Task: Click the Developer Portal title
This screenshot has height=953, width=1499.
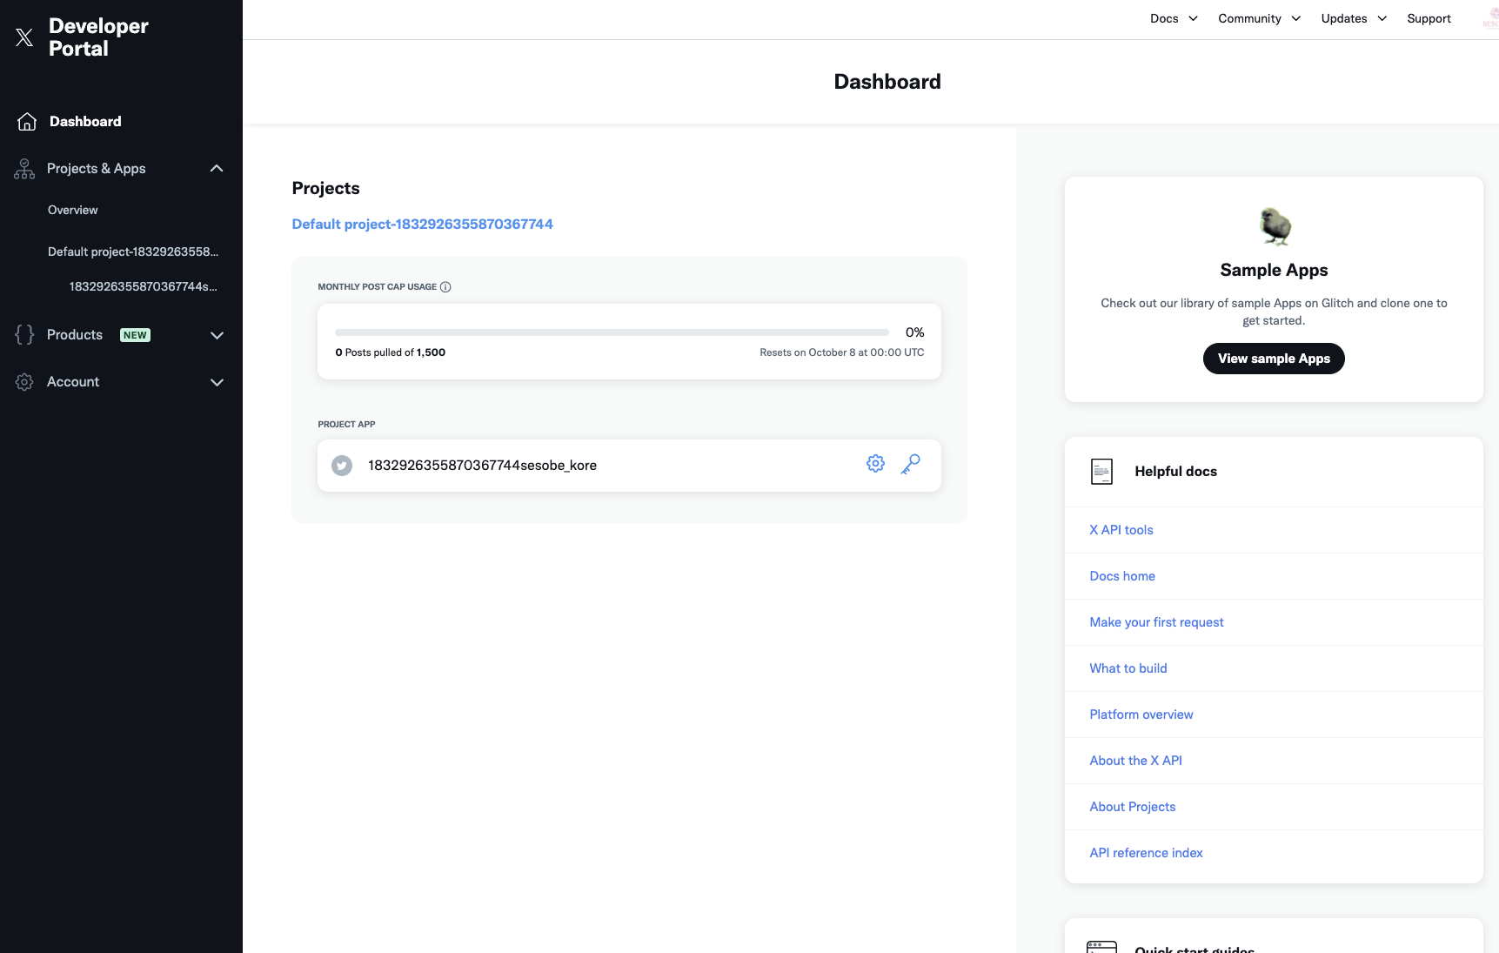Action: 98,37
